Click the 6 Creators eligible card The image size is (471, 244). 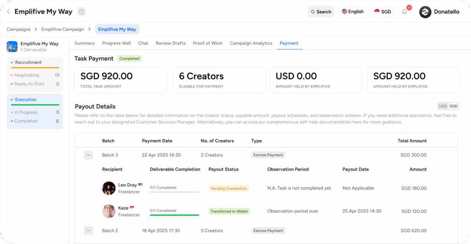[x=219, y=80]
